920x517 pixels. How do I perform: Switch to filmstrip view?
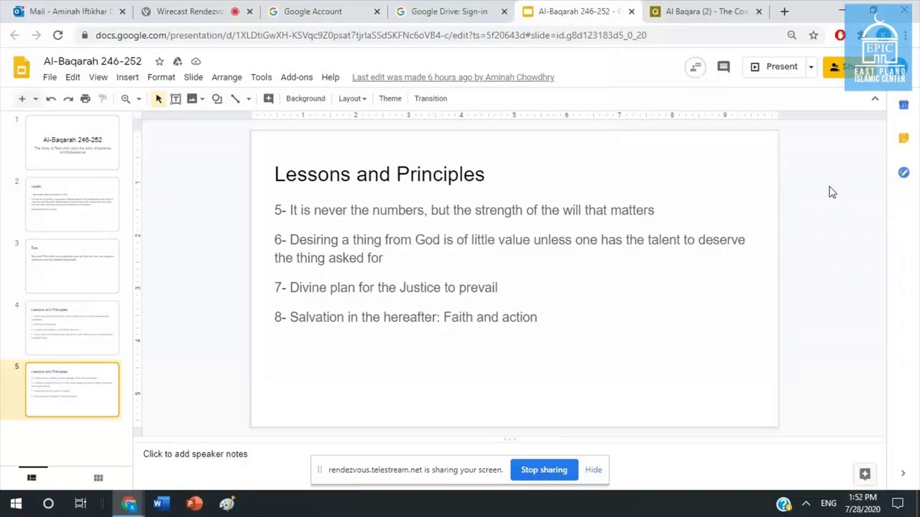[x=32, y=478]
